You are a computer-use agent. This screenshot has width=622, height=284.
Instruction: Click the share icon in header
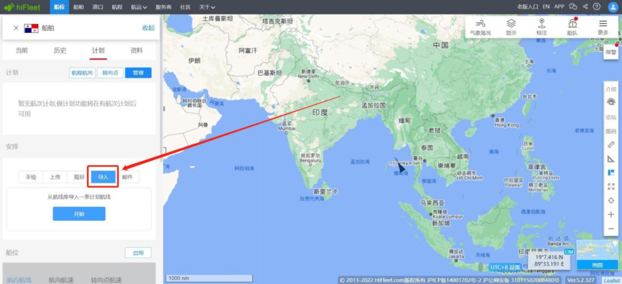click(x=585, y=7)
